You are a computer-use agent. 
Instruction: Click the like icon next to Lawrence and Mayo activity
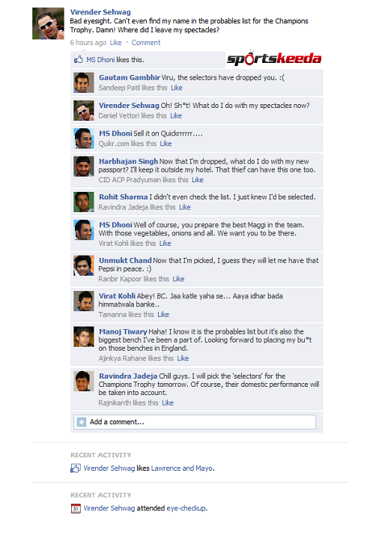76,469
